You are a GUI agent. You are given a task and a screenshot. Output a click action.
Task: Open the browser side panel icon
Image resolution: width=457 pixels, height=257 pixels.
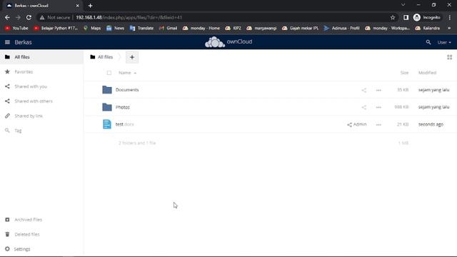(406, 17)
